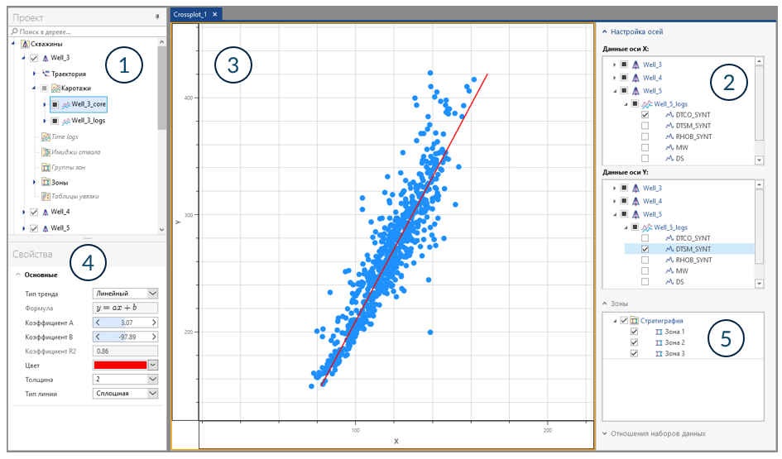Close the Crossplot_1 tab
782x459 pixels.
(x=215, y=14)
